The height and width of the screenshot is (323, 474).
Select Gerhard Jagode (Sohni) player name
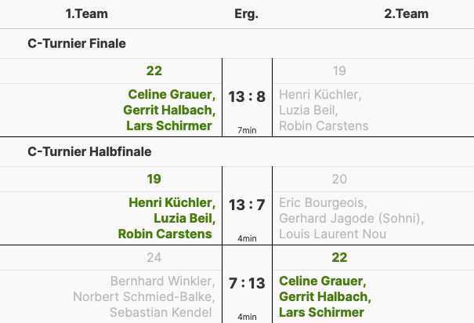coord(350,218)
